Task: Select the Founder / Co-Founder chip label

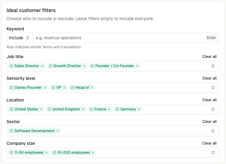Action: tap(115, 66)
